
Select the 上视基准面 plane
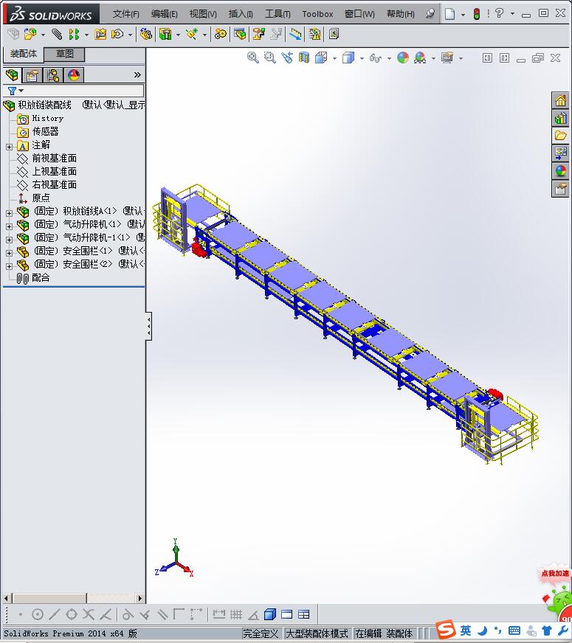[54, 171]
